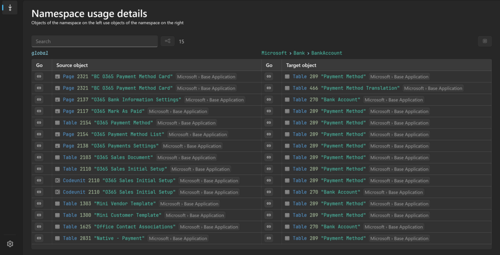Go to source Table 2154 O365 Payment Method

pos(39,123)
